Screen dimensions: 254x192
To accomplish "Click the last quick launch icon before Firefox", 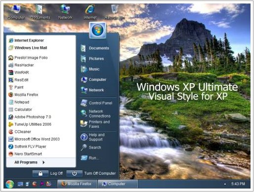I will 49,184.
